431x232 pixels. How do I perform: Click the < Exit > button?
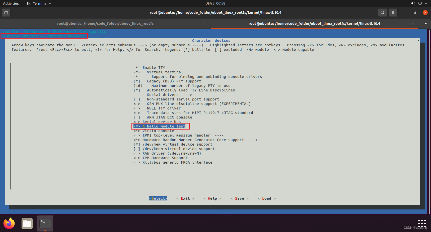coord(185,198)
